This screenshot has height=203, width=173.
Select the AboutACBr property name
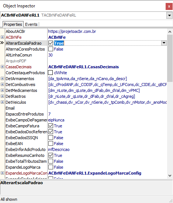click(x=15, y=31)
